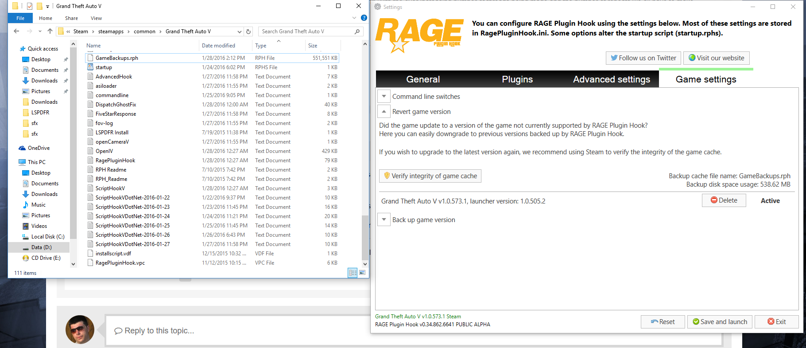Image resolution: width=806 pixels, height=348 pixels.
Task: Click the Explorer help question mark icon
Action: coord(364,18)
